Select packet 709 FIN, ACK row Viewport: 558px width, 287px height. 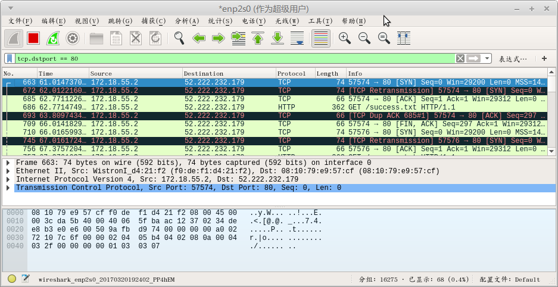[275, 124]
